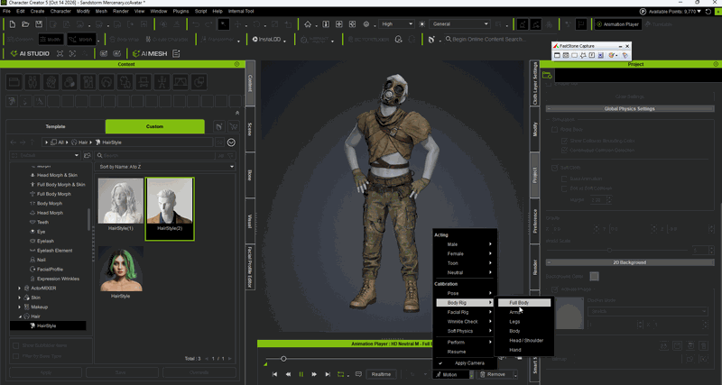Image resolution: width=722 pixels, height=385 pixels.
Task: Click the Actor category icon in Content panel
Action: 32,82
